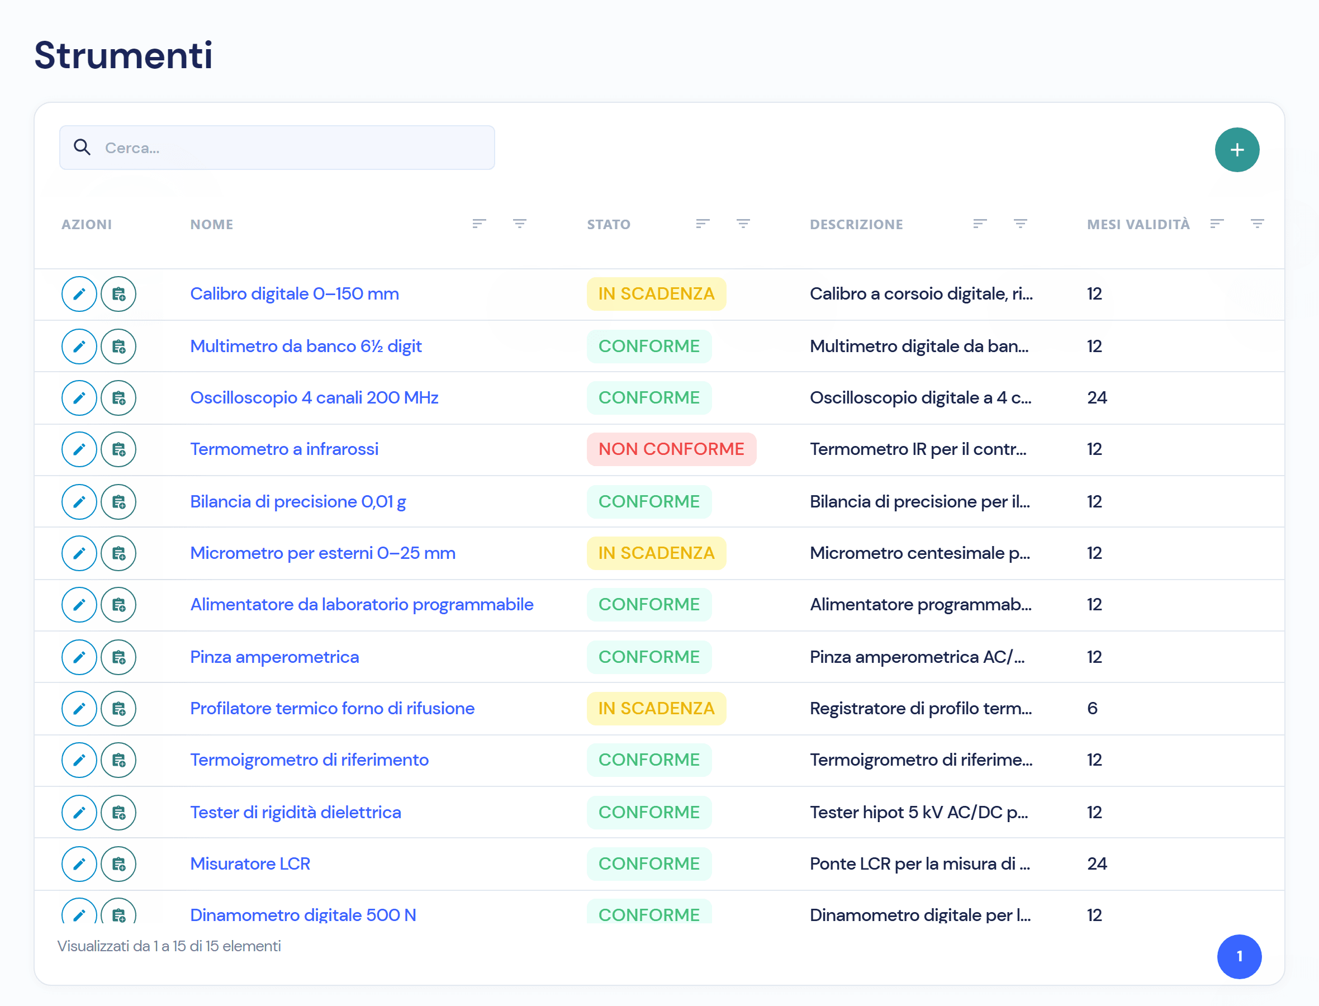Add calibration record for Calibro digitale 0–150 mm

[118, 294]
